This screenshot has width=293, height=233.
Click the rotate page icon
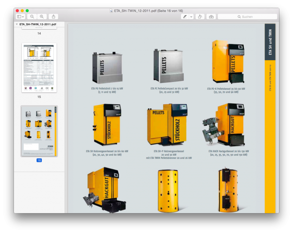pos(200,17)
